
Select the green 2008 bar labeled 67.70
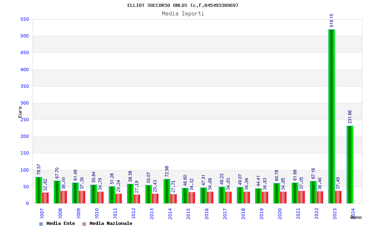point(57,192)
